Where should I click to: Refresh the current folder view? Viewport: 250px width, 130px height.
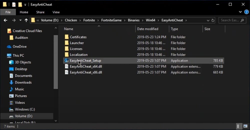pyautogui.click(x=213, y=20)
